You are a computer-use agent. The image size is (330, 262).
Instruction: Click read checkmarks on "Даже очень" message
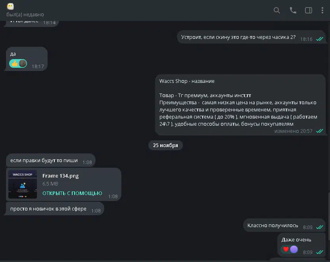[x=320, y=252]
